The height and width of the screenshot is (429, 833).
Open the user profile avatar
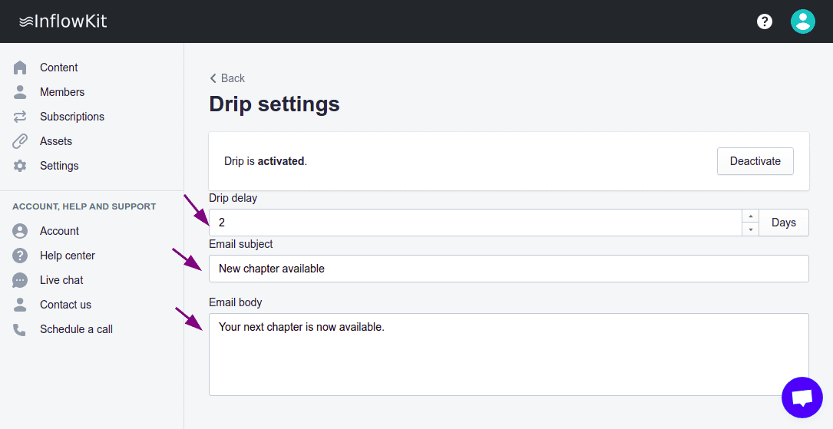coord(802,21)
